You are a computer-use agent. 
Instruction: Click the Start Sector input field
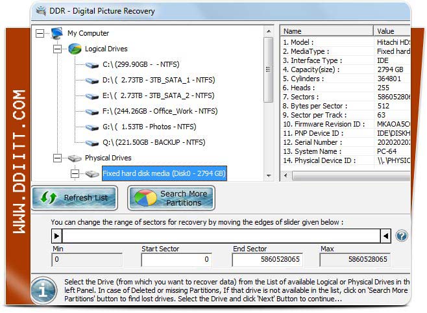click(x=177, y=259)
